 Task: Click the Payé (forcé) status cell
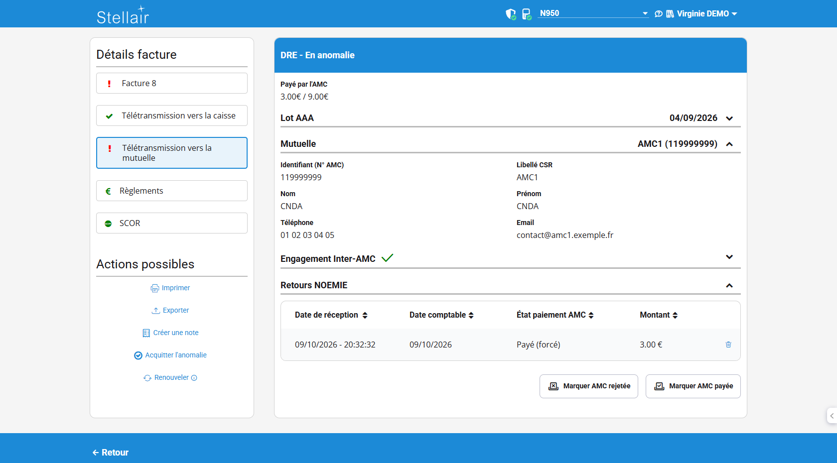coord(538,345)
